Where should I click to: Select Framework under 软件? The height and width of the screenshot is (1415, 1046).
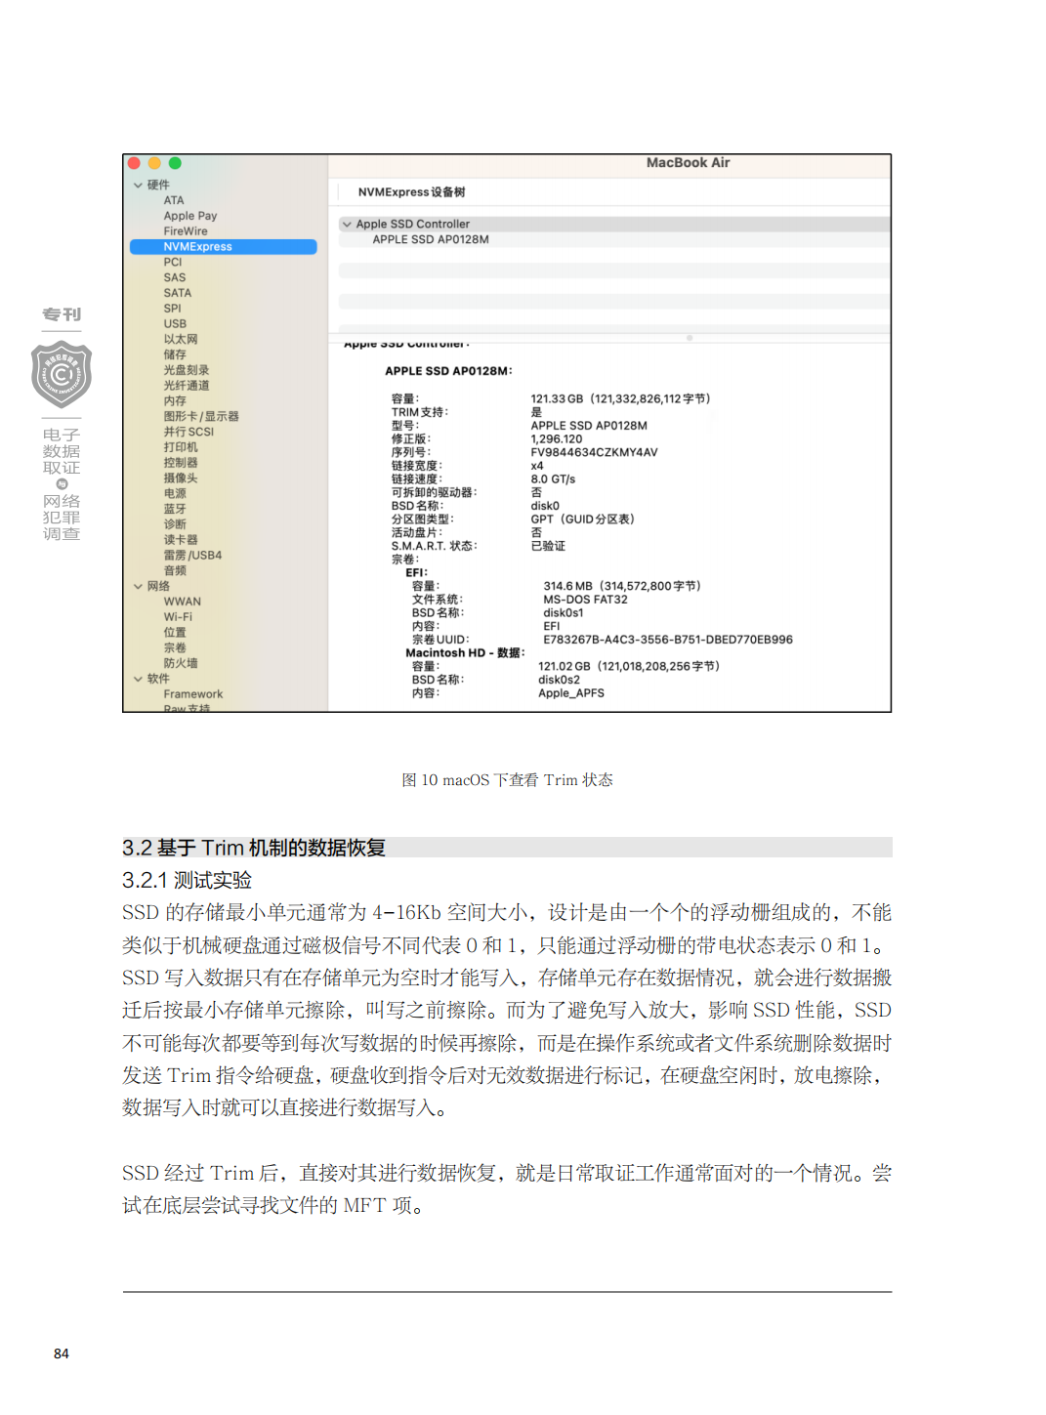point(193,694)
